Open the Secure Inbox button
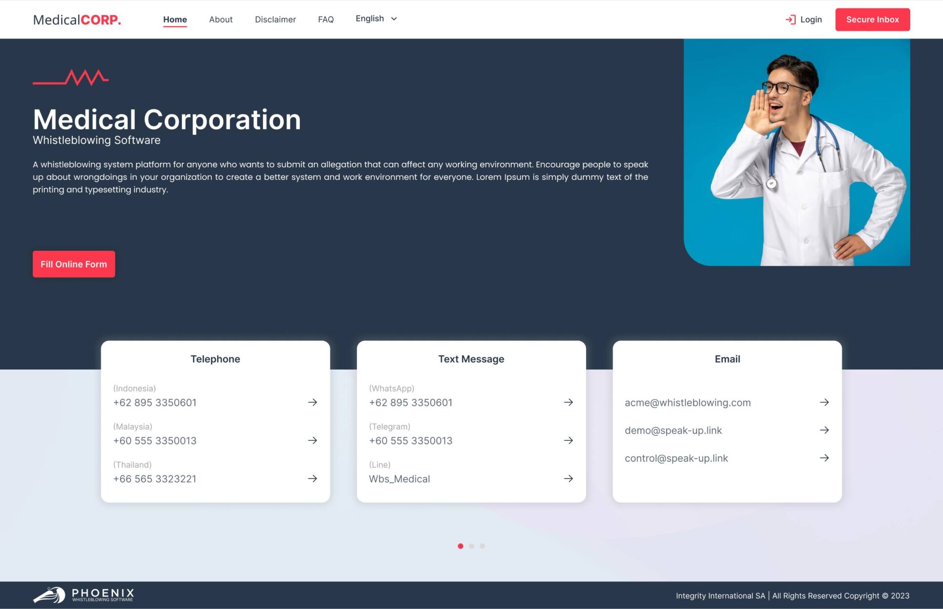Viewport: 943px width, 609px height. [872, 20]
